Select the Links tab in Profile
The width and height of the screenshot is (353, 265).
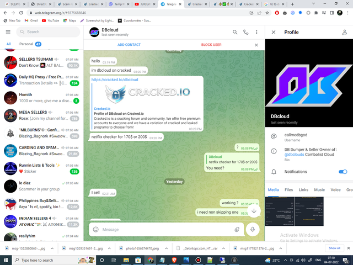coord(303,190)
